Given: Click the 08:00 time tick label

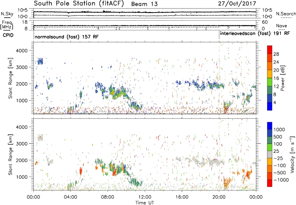Looking at the screenshot, I should pos(108,197).
